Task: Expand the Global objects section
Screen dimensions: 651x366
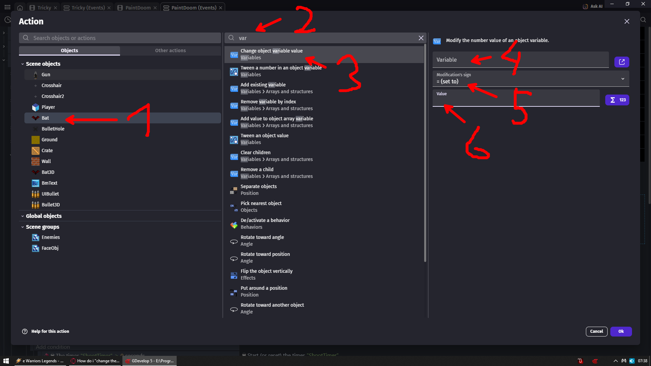Action: (22, 216)
